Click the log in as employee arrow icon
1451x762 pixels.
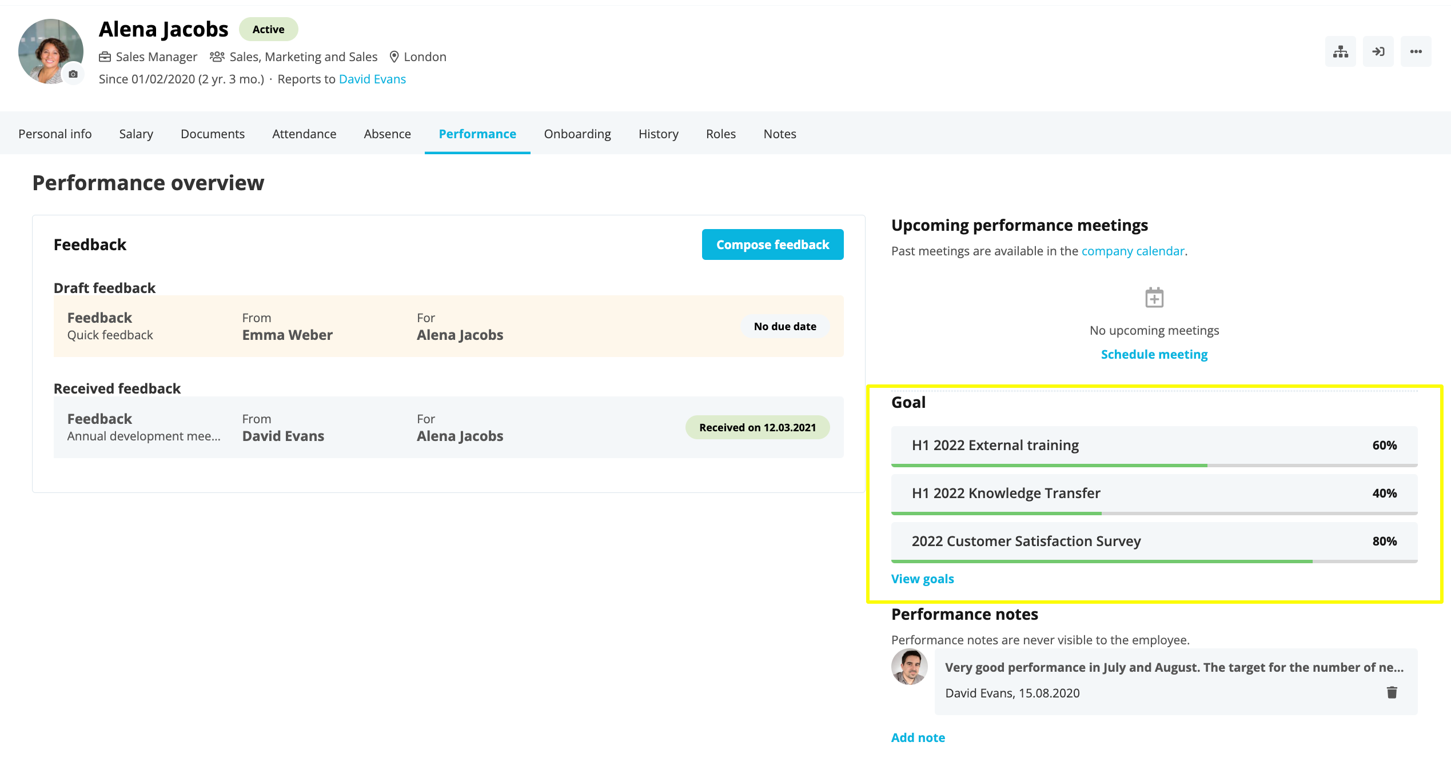click(1378, 52)
